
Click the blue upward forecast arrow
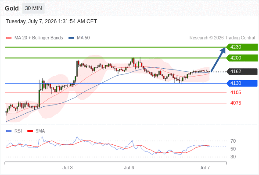point(218,59)
